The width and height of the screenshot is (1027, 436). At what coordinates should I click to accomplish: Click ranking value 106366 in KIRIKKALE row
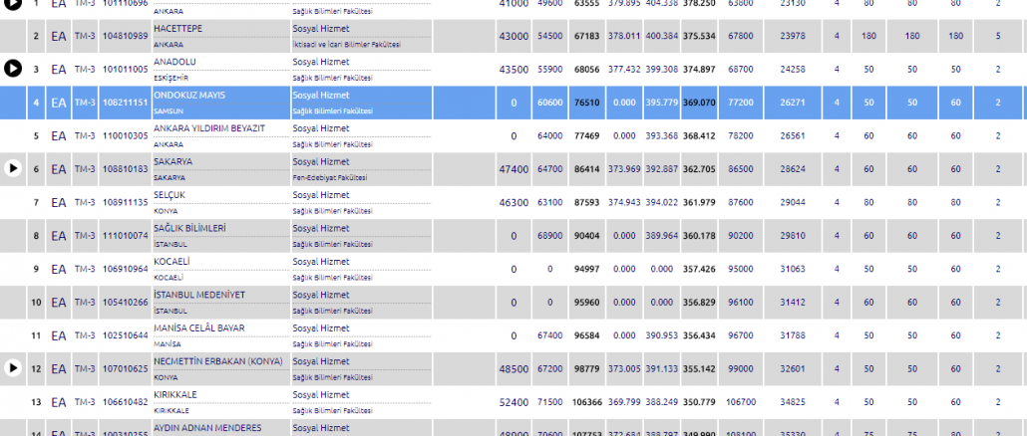[x=587, y=402]
